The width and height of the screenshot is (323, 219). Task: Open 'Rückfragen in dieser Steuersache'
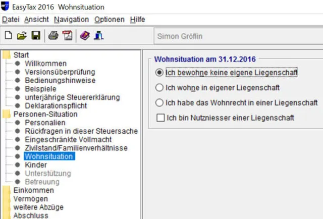point(81,131)
